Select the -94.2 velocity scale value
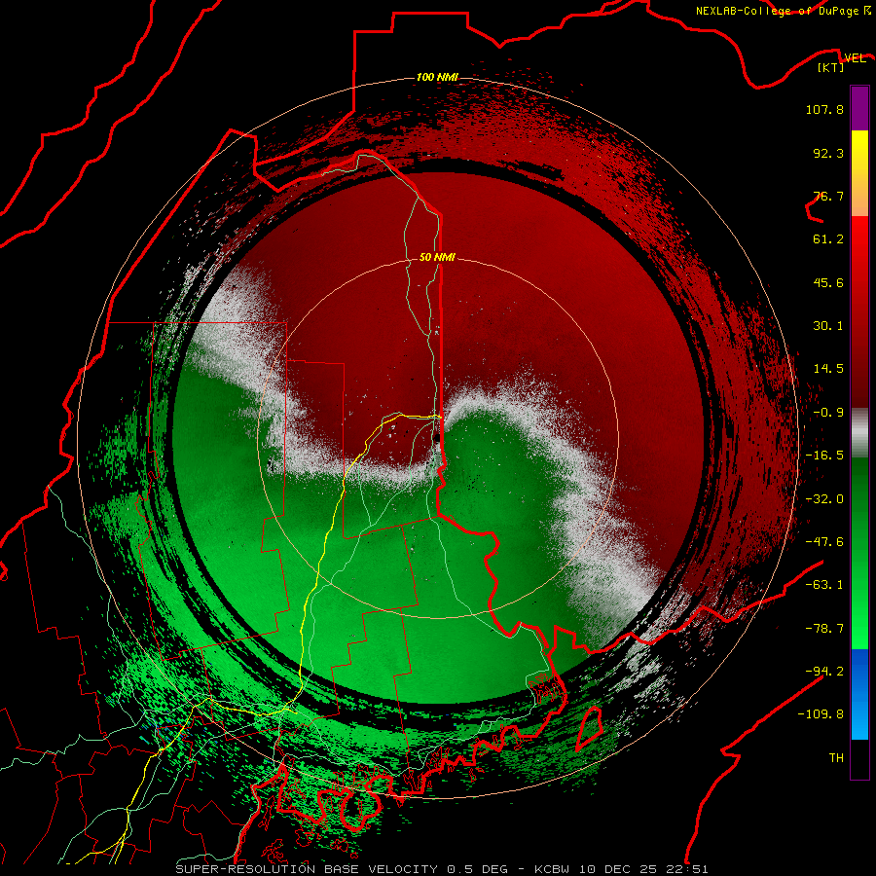Viewport: 876px width, 876px height. [x=824, y=671]
